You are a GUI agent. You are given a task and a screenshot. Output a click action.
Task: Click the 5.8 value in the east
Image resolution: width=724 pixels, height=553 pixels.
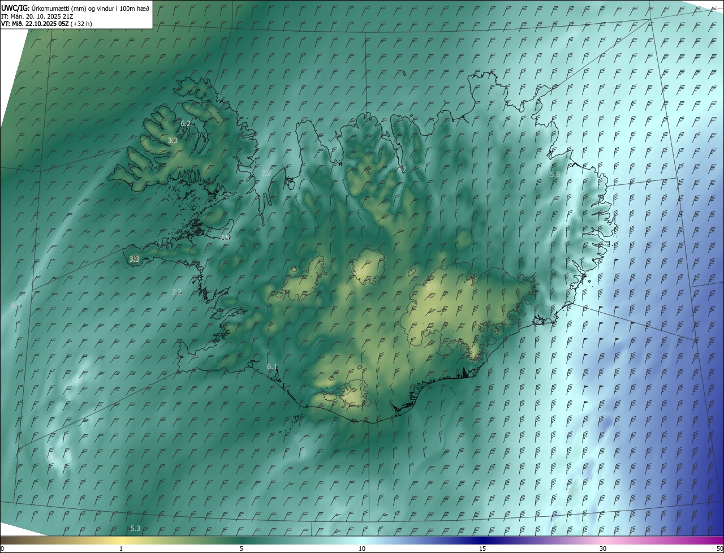point(555,175)
